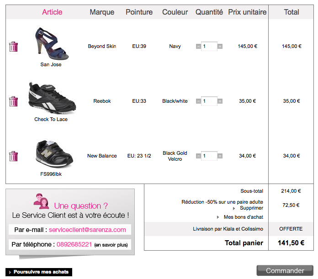
Task: Click the Navy colour cell
Action: [x=175, y=46]
